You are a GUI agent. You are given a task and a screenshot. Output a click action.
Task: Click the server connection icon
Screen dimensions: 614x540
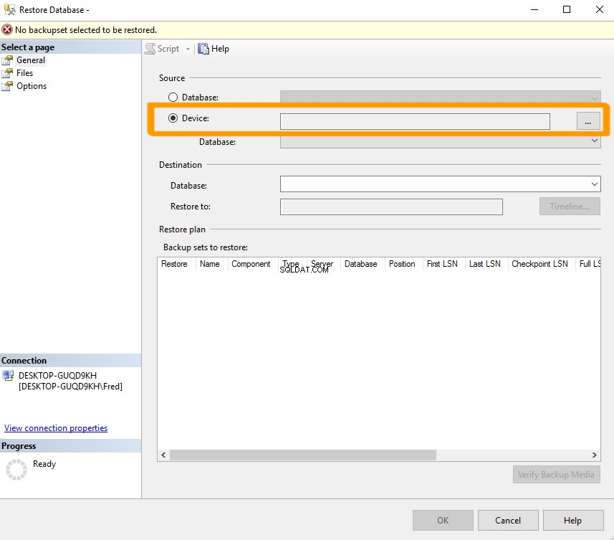click(8, 375)
